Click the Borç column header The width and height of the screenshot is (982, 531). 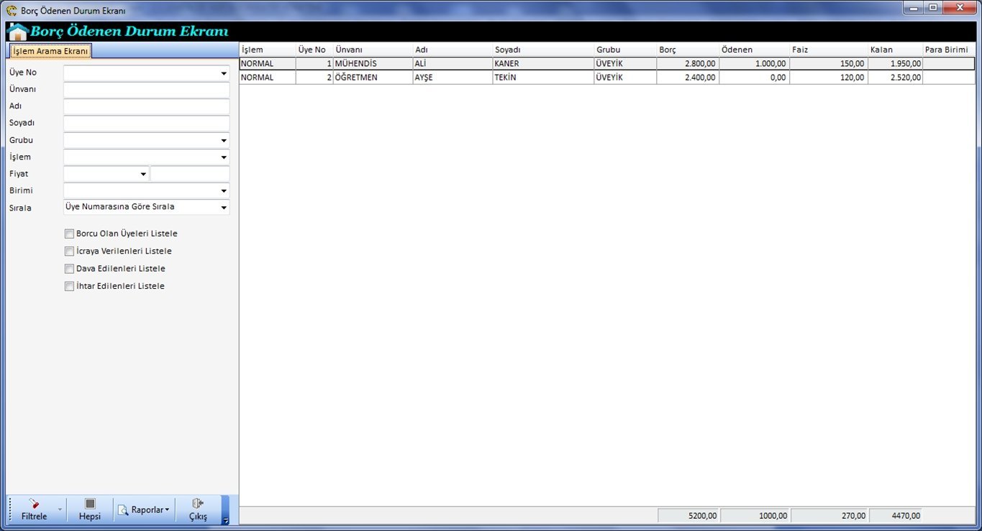[687, 50]
